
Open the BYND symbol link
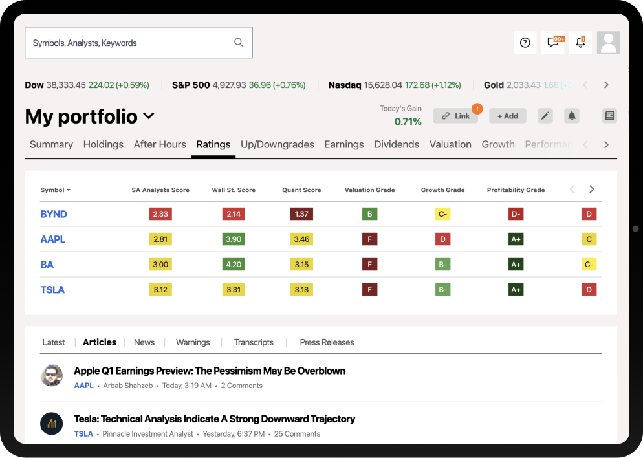pyautogui.click(x=54, y=214)
